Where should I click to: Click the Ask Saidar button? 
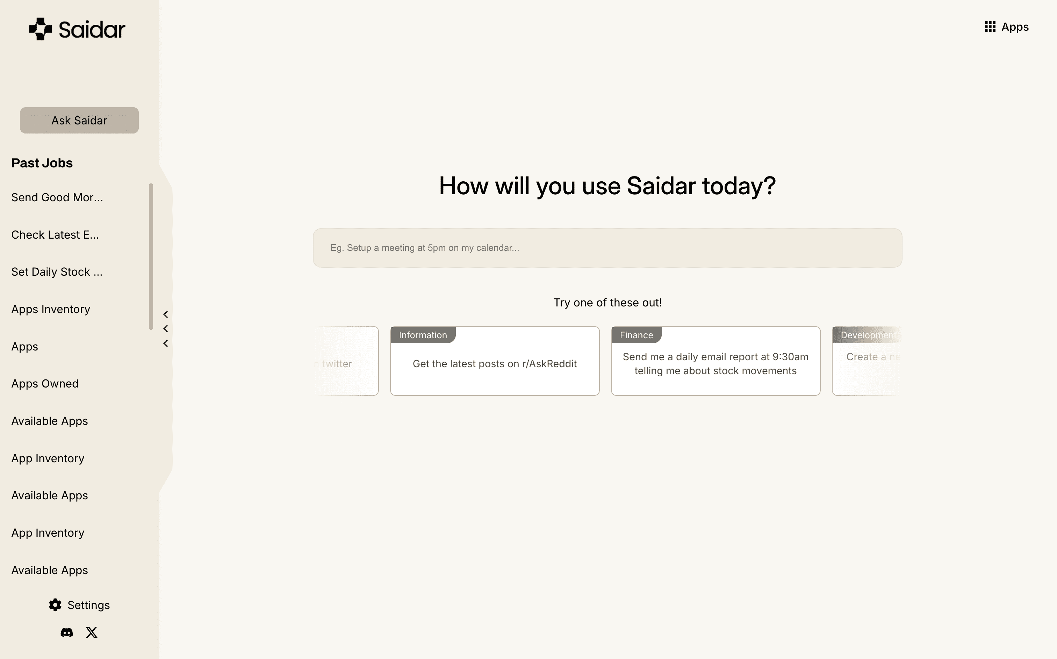pos(79,120)
